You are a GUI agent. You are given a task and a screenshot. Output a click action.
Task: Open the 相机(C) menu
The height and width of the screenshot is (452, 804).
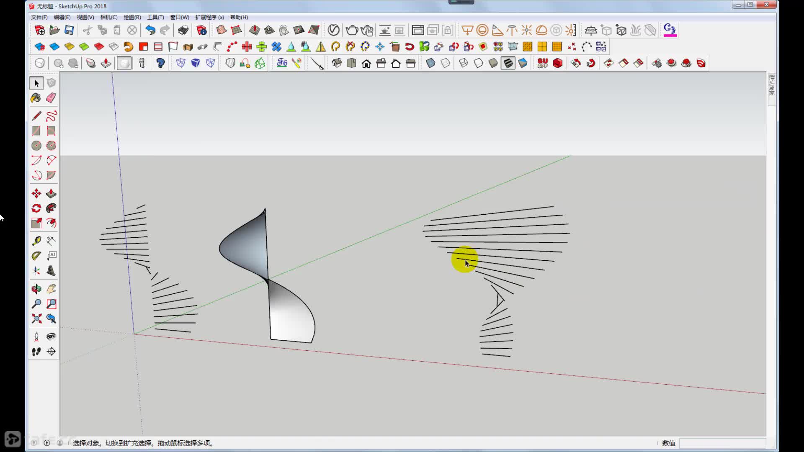click(x=109, y=17)
